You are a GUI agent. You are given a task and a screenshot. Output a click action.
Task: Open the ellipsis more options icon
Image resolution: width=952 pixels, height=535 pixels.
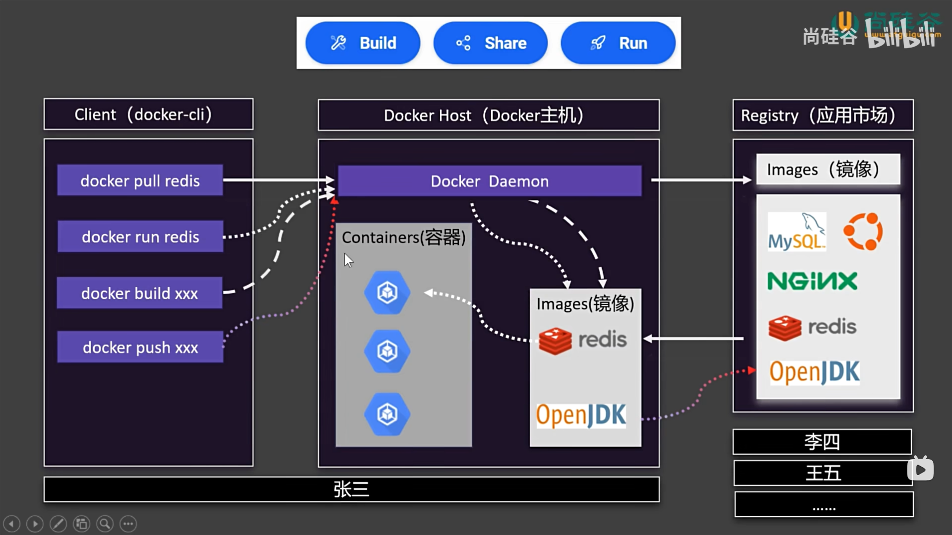coord(128,523)
